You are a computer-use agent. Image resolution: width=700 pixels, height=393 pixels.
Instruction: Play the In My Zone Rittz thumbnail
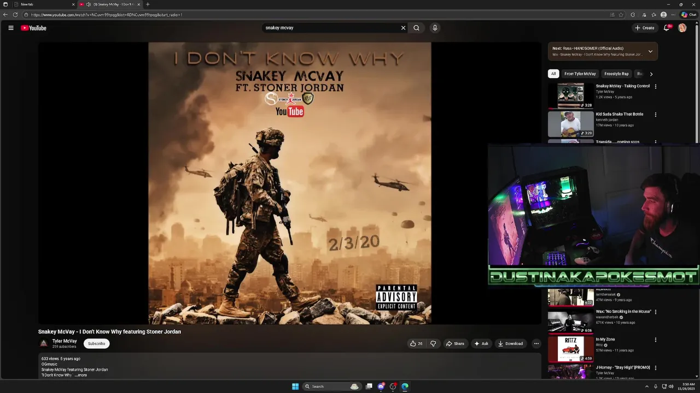coord(570,349)
